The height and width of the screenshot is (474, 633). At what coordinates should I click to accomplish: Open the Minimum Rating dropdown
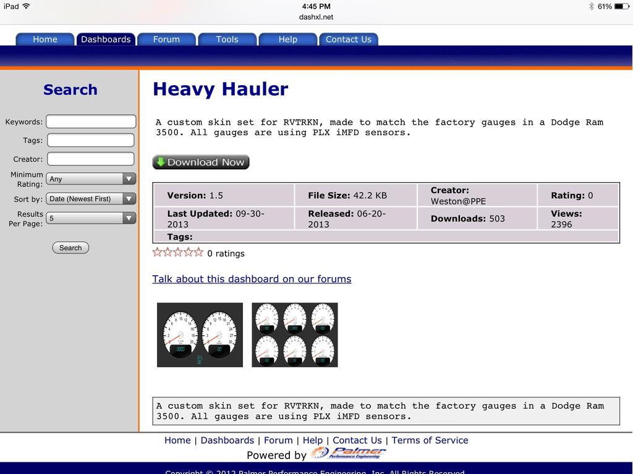point(91,178)
